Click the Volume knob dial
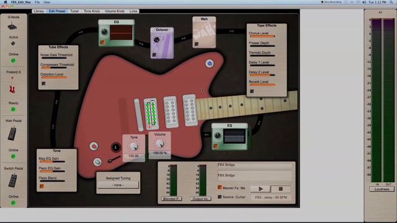 (160, 143)
